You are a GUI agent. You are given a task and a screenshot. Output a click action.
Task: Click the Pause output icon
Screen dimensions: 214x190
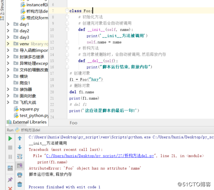(10, 157)
